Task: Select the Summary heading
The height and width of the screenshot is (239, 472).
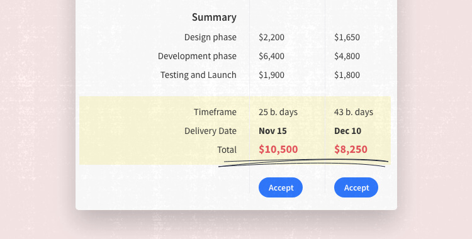Action: click(x=214, y=18)
